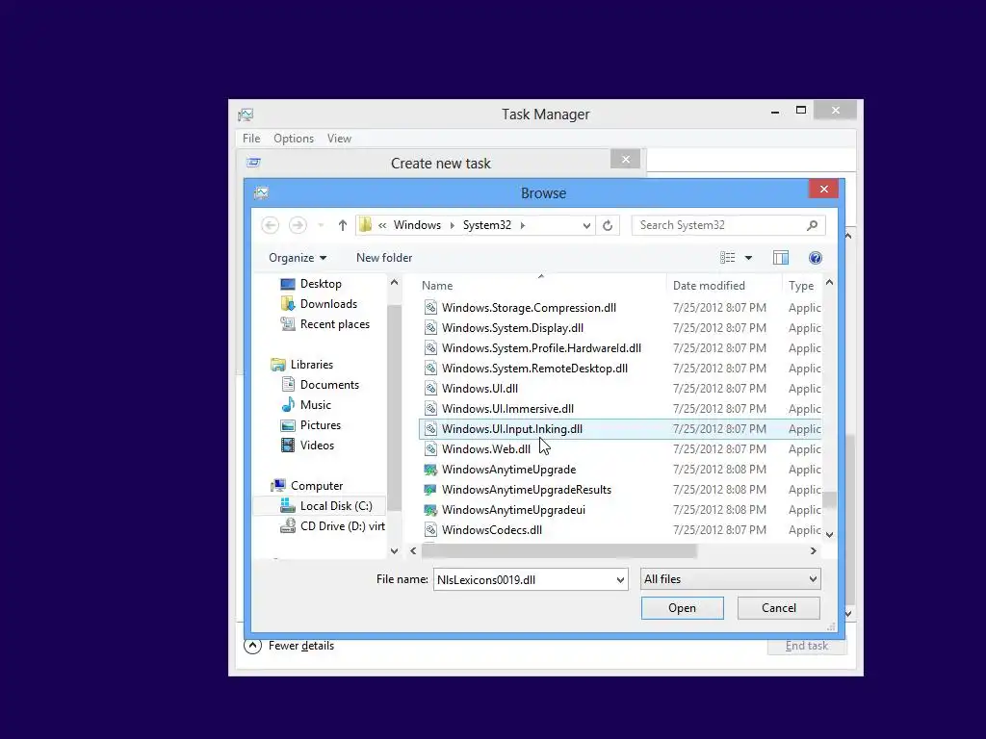Viewport: 986px width, 739px height.
Task: Click the Windows.Storage.Compression.dll file icon
Action: coord(430,308)
